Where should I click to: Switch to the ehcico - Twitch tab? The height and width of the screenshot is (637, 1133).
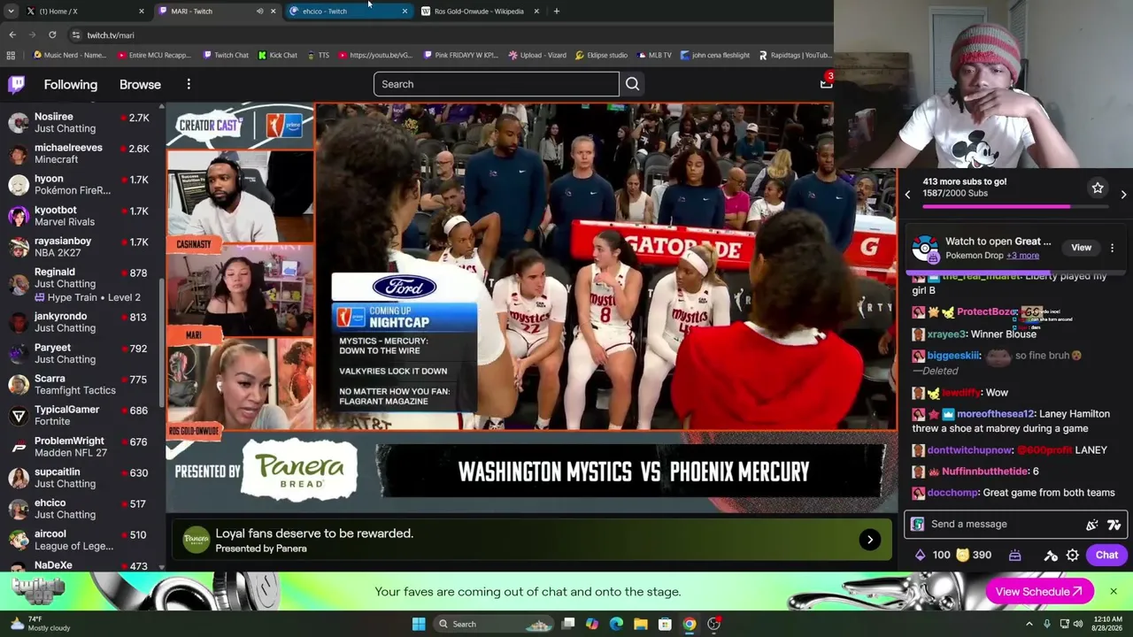[x=349, y=12]
